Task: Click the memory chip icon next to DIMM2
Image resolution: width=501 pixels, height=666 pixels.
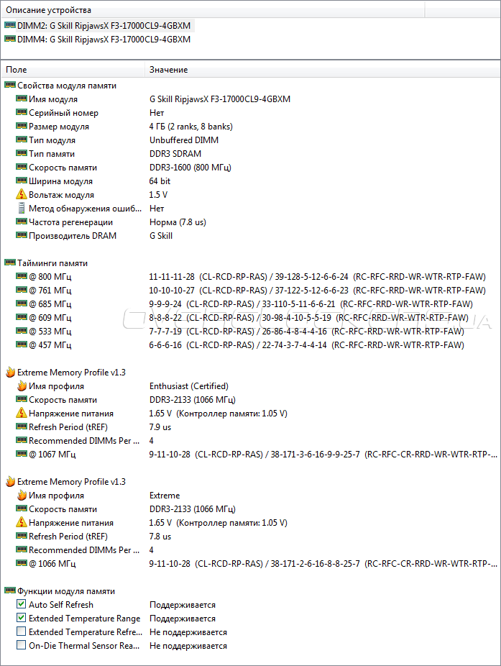Action: pos(10,25)
